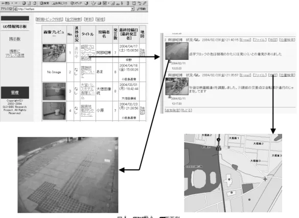Click the browser Forward arrow
This screenshot has width=299, height=218.
[x=16, y=3]
